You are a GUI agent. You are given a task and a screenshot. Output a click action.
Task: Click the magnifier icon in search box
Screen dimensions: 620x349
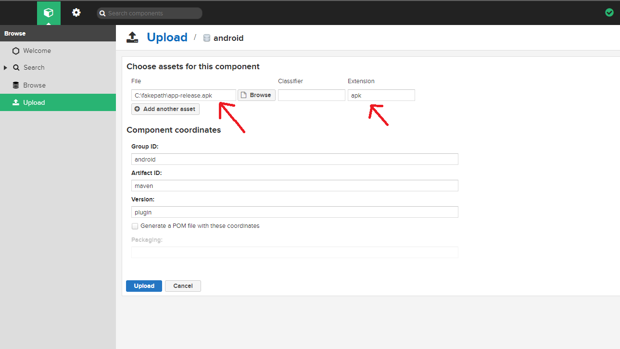point(102,13)
